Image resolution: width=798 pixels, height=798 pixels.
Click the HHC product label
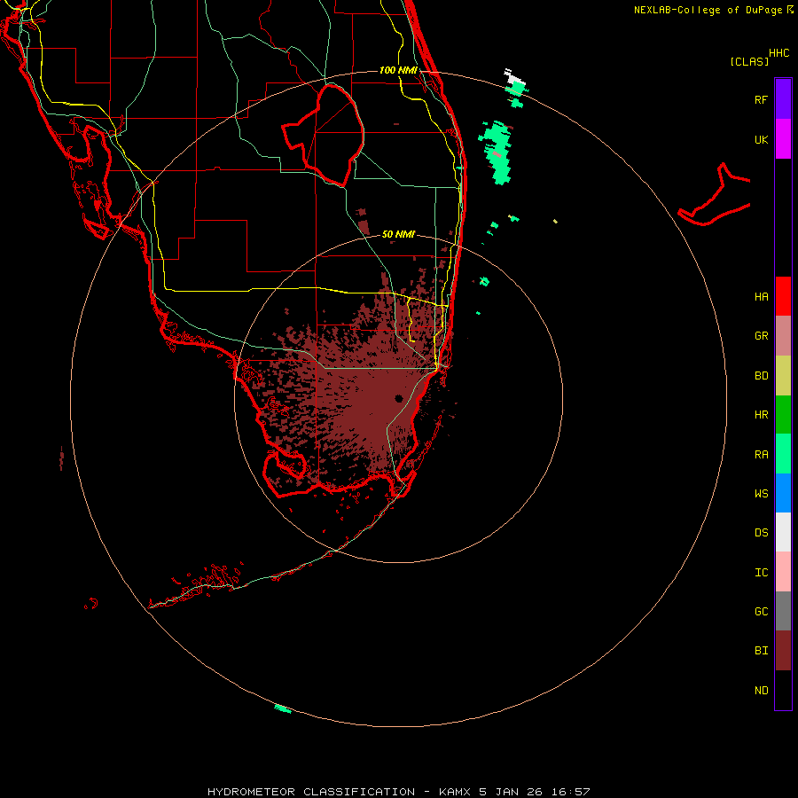779,53
